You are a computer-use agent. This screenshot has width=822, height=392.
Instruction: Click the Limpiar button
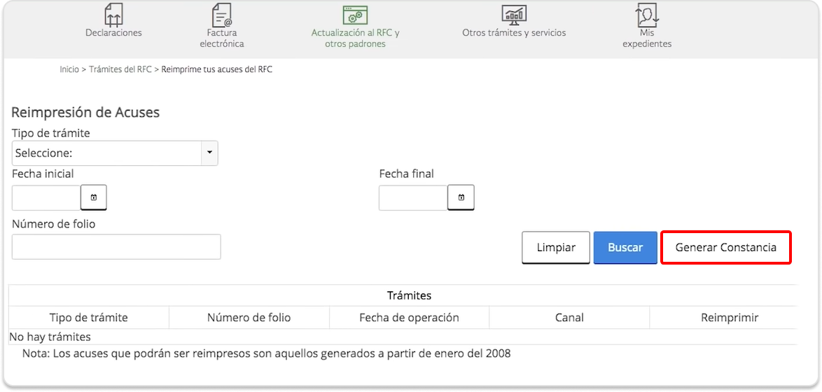coord(556,248)
